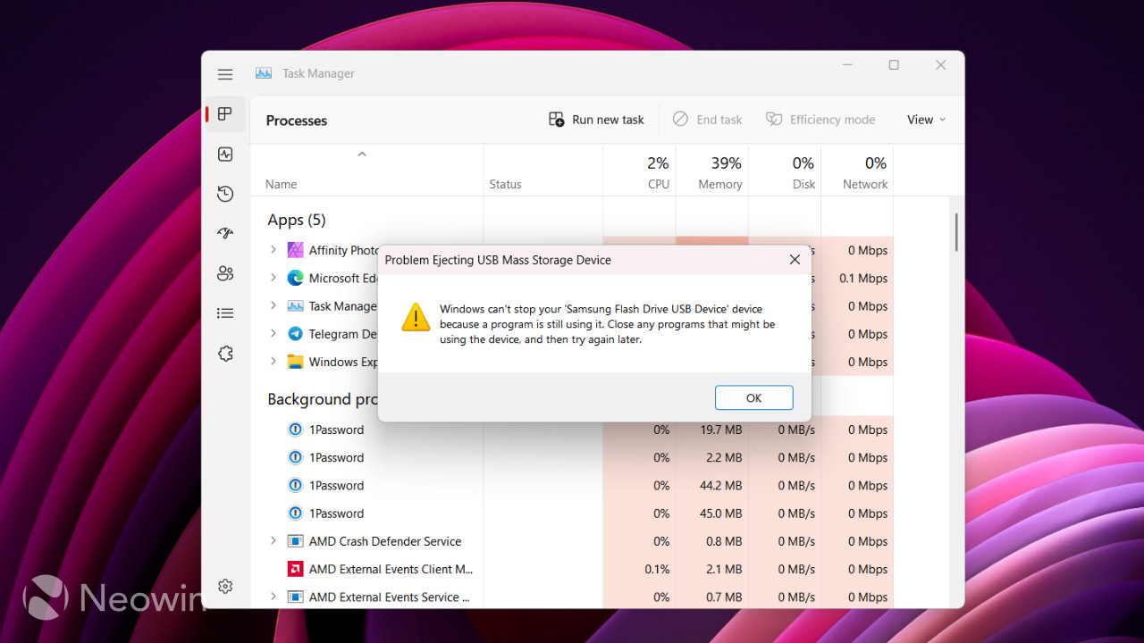
Task: Click the AMD External Events Service icon
Action: pyautogui.click(x=295, y=597)
